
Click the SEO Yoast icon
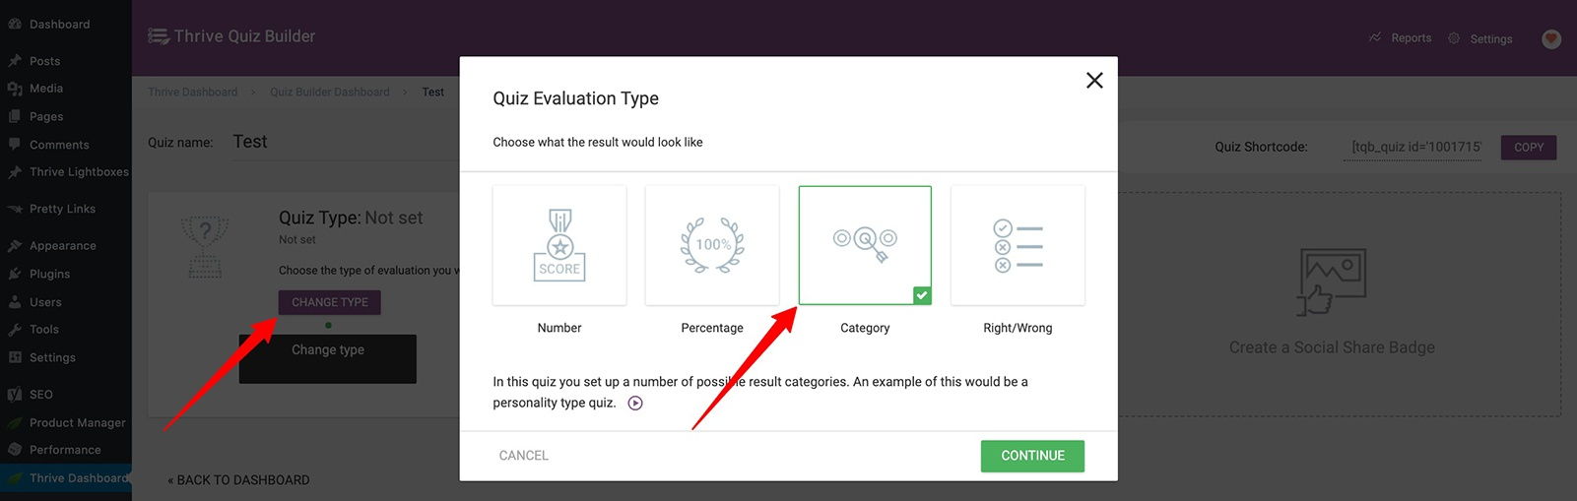click(x=15, y=395)
